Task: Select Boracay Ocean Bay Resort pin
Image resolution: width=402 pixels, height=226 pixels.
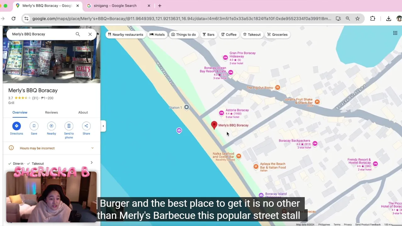Action: [x=231, y=73]
